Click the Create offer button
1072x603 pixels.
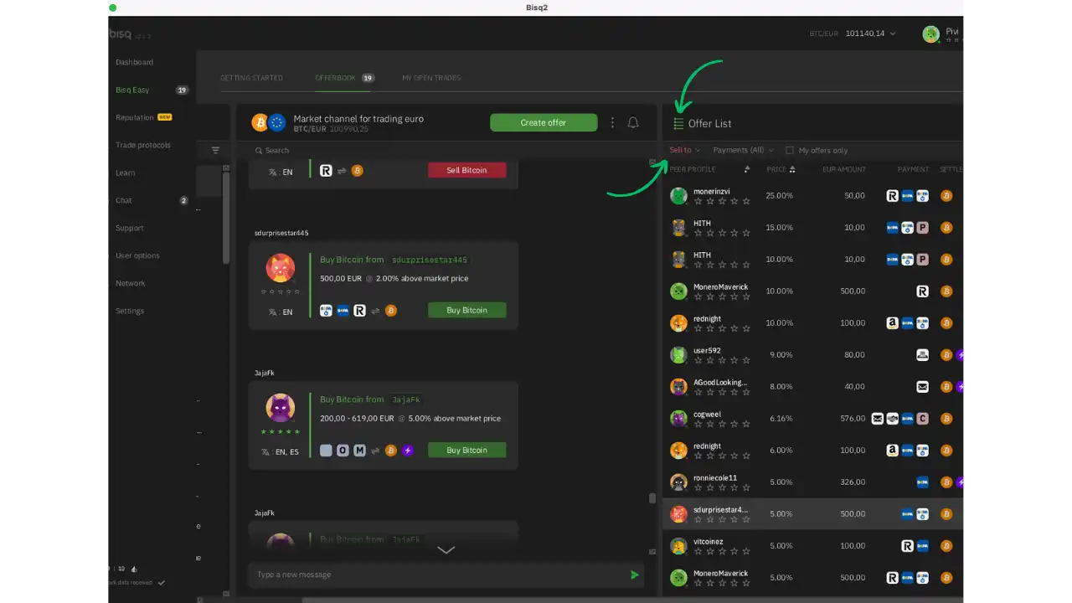click(x=544, y=123)
